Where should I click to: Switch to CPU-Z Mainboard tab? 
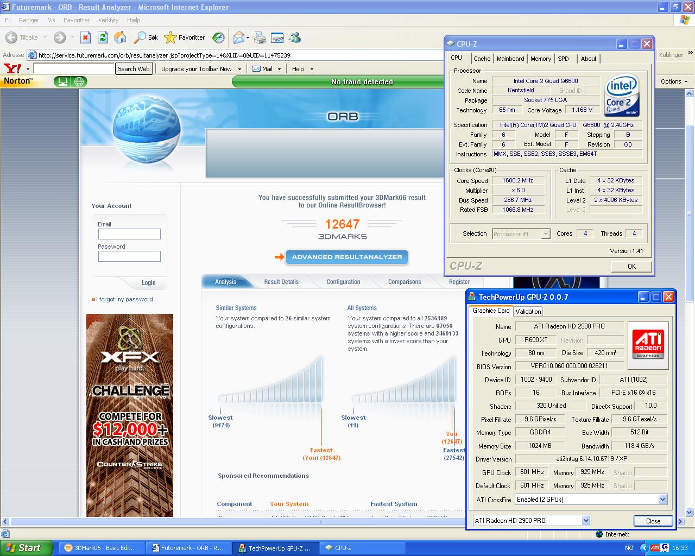pyautogui.click(x=510, y=59)
